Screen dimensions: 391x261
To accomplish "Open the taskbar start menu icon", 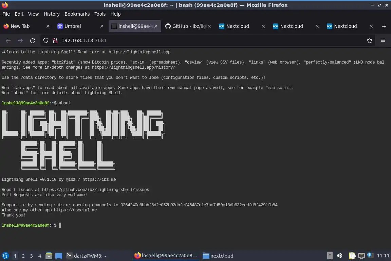I will click(x=5, y=256).
